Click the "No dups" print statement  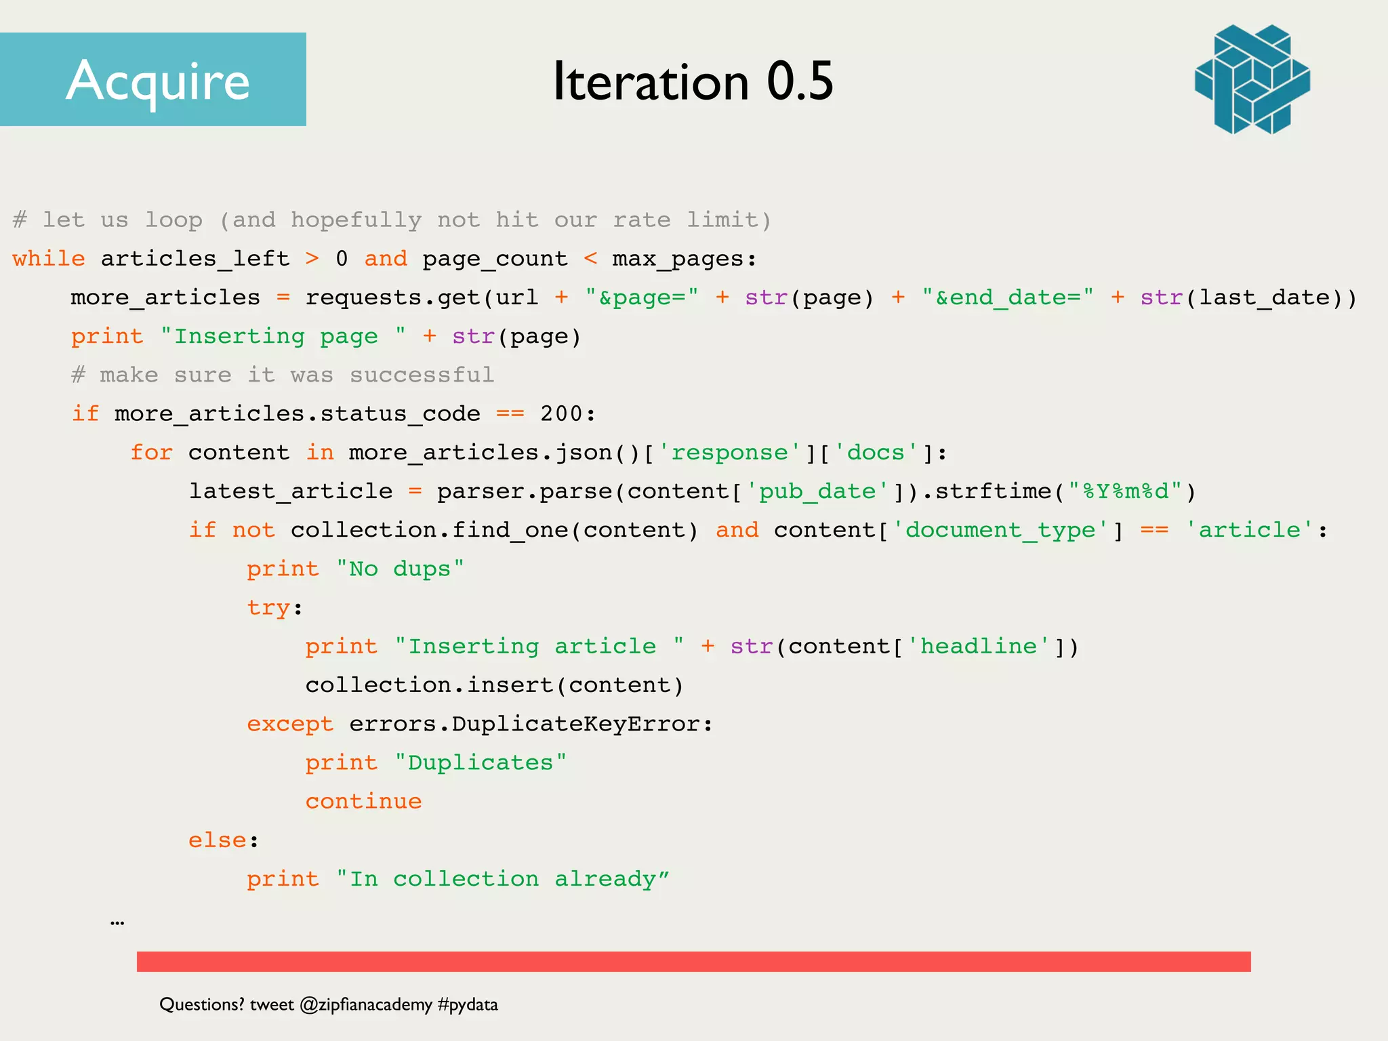pyautogui.click(x=356, y=569)
